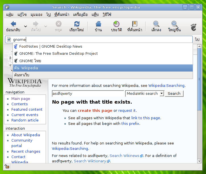Screen dimensions: 206x174
Task: Click the GNOME foot throbber icon
Action: click(194, 27)
